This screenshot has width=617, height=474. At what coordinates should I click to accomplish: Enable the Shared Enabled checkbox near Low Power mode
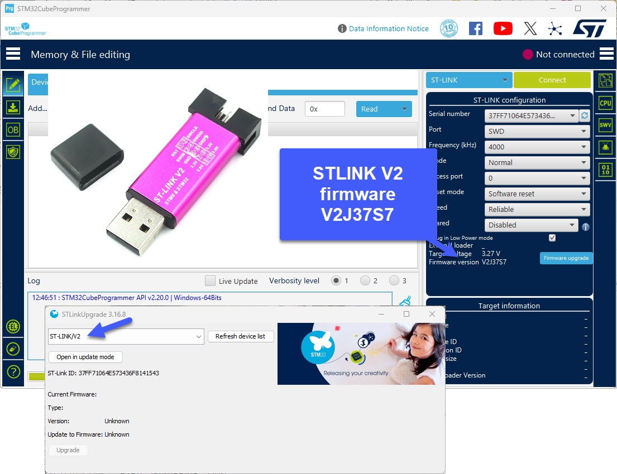coord(552,238)
